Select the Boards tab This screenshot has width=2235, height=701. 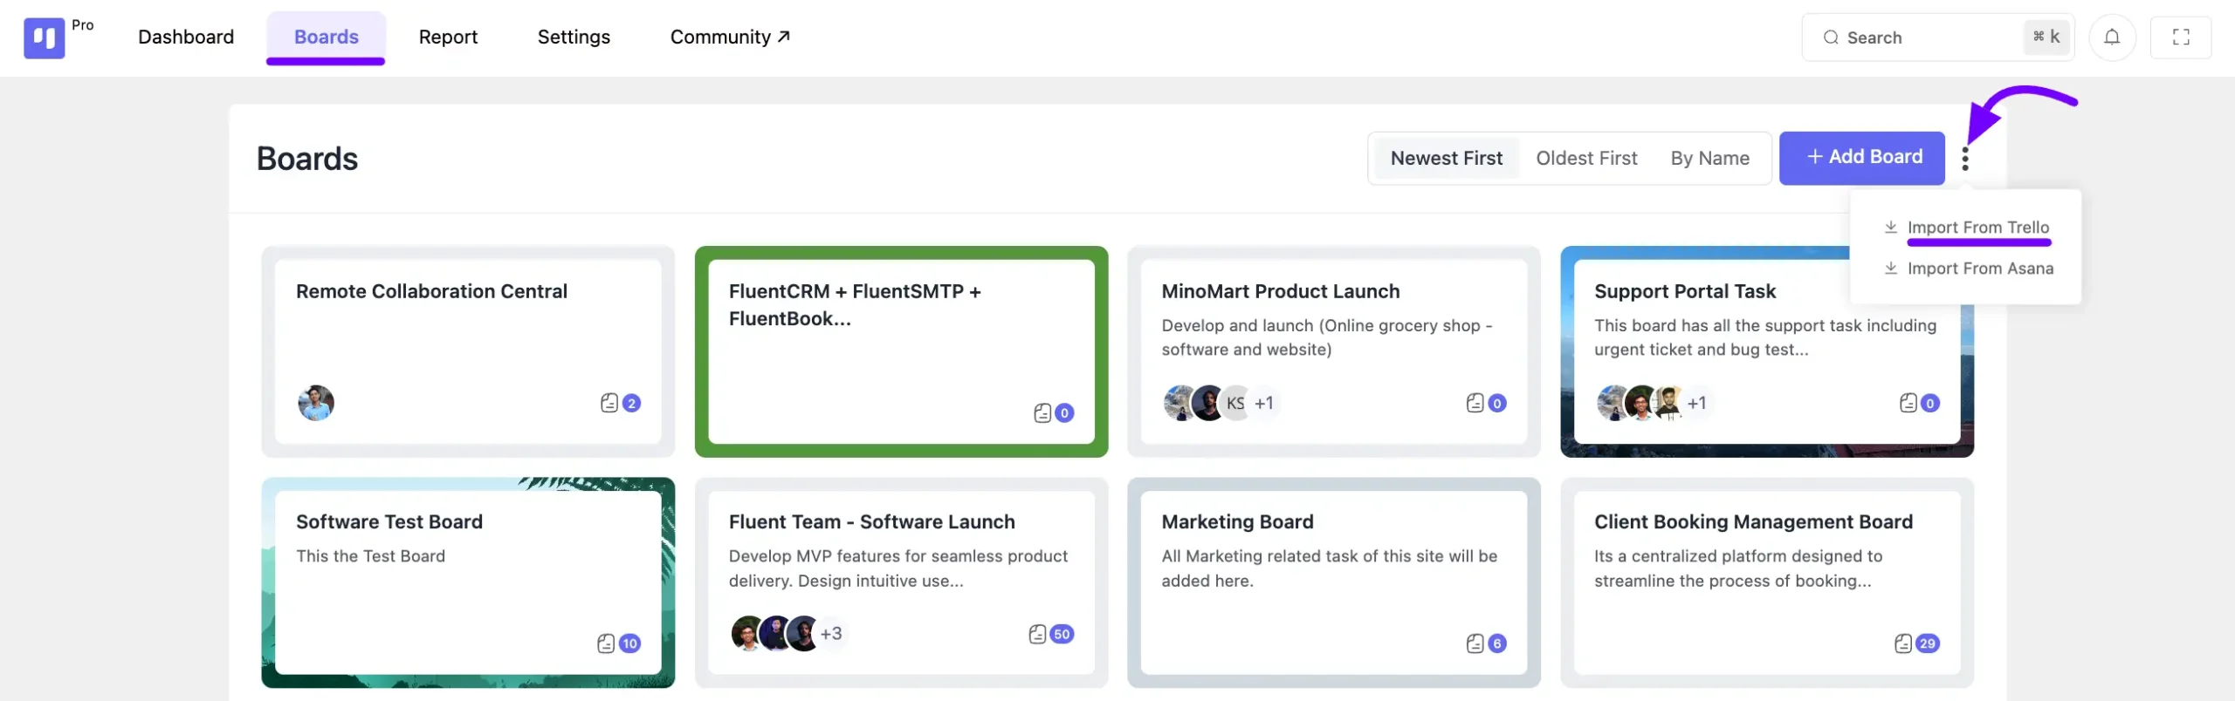326,37
